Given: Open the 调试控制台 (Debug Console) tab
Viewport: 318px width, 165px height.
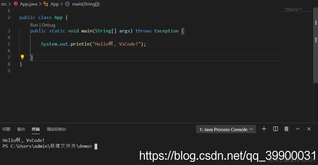Looking at the screenshot, I should pos(56,129).
